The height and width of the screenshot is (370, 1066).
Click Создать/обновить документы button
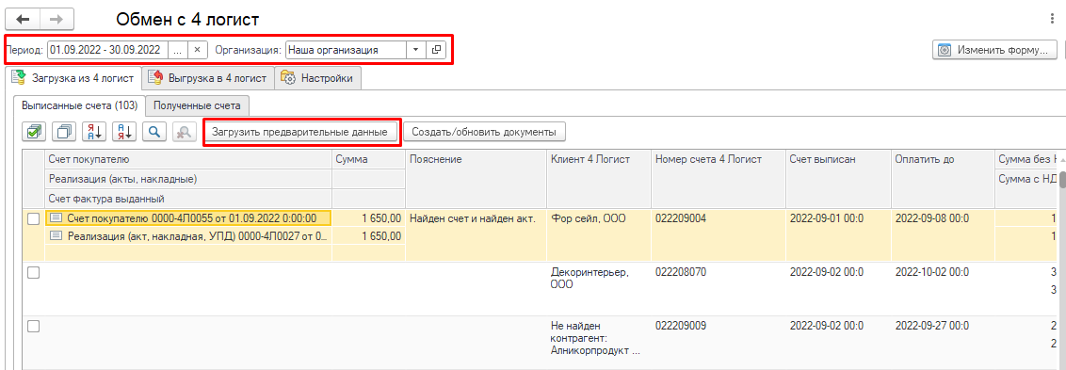(x=485, y=132)
